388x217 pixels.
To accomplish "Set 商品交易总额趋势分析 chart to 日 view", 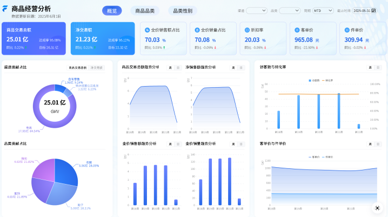I will coord(178,68).
